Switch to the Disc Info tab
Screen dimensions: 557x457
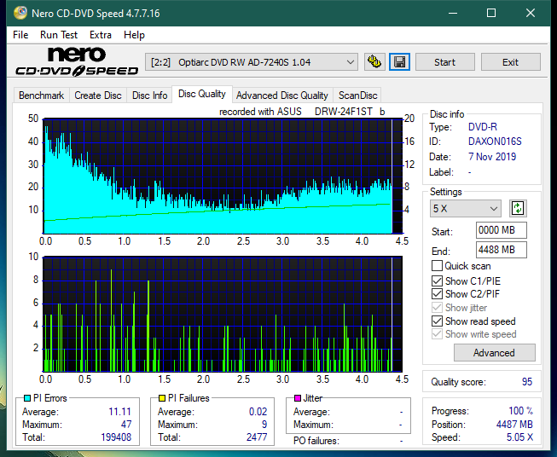point(149,95)
